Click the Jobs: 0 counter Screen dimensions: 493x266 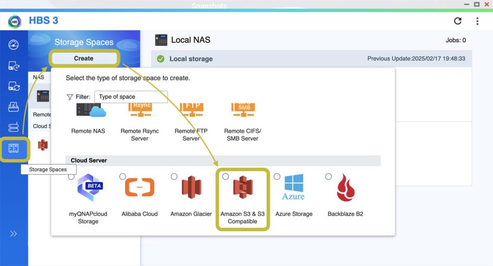455,40
